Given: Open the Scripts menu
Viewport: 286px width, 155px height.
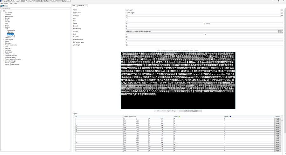Looking at the screenshot, I should click(x=6, y=3).
